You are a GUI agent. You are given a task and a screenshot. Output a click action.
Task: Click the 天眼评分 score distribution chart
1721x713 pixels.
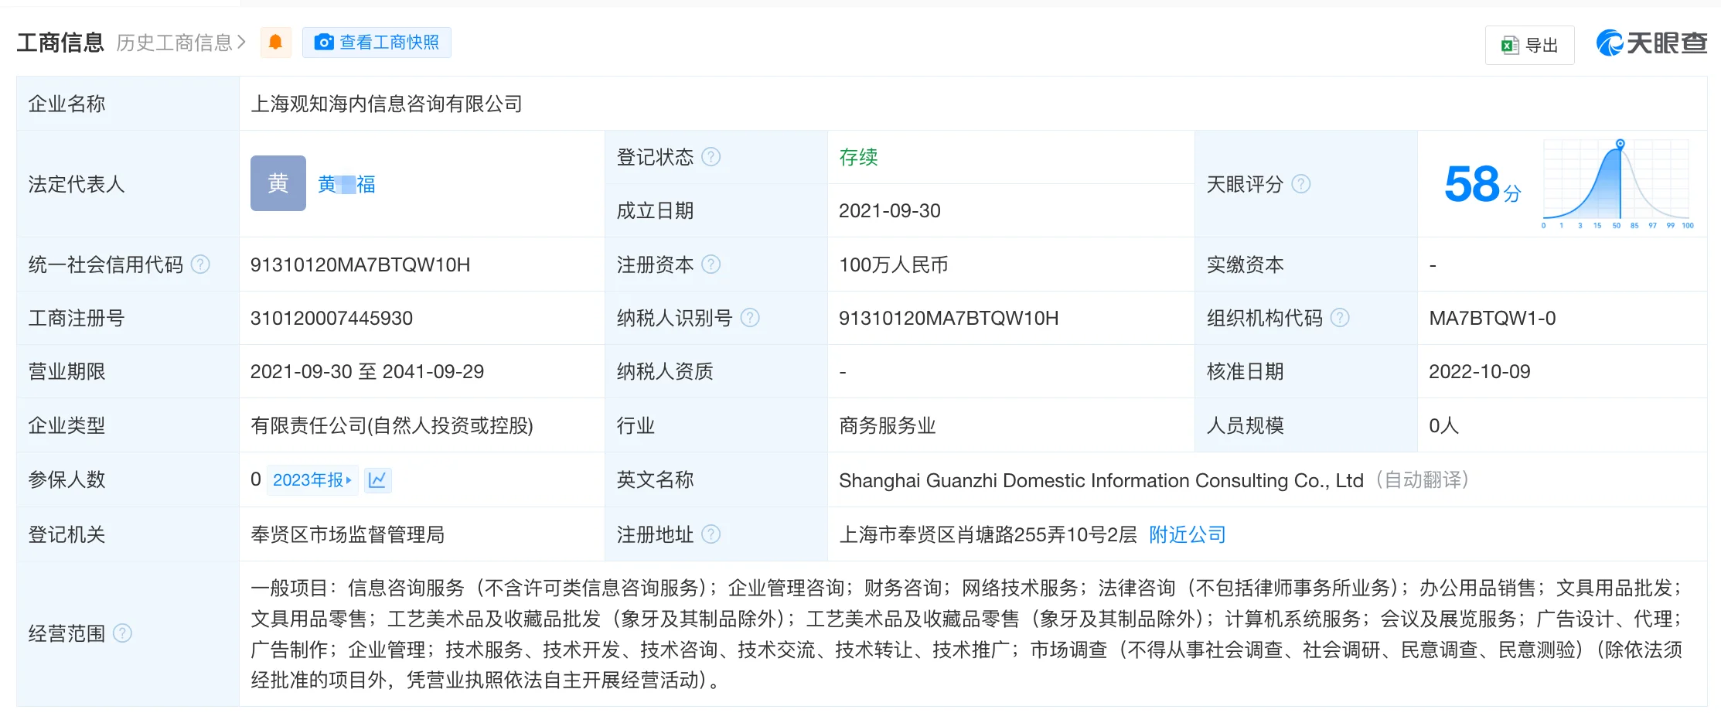click(x=1617, y=184)
